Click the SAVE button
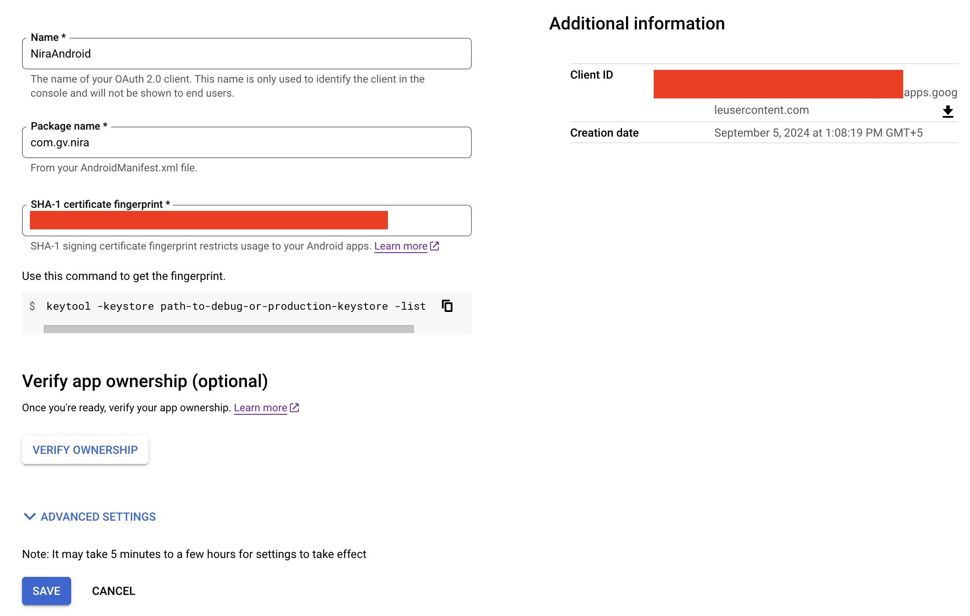The width and height of the screenshot is (970, 616). [47, 591]
